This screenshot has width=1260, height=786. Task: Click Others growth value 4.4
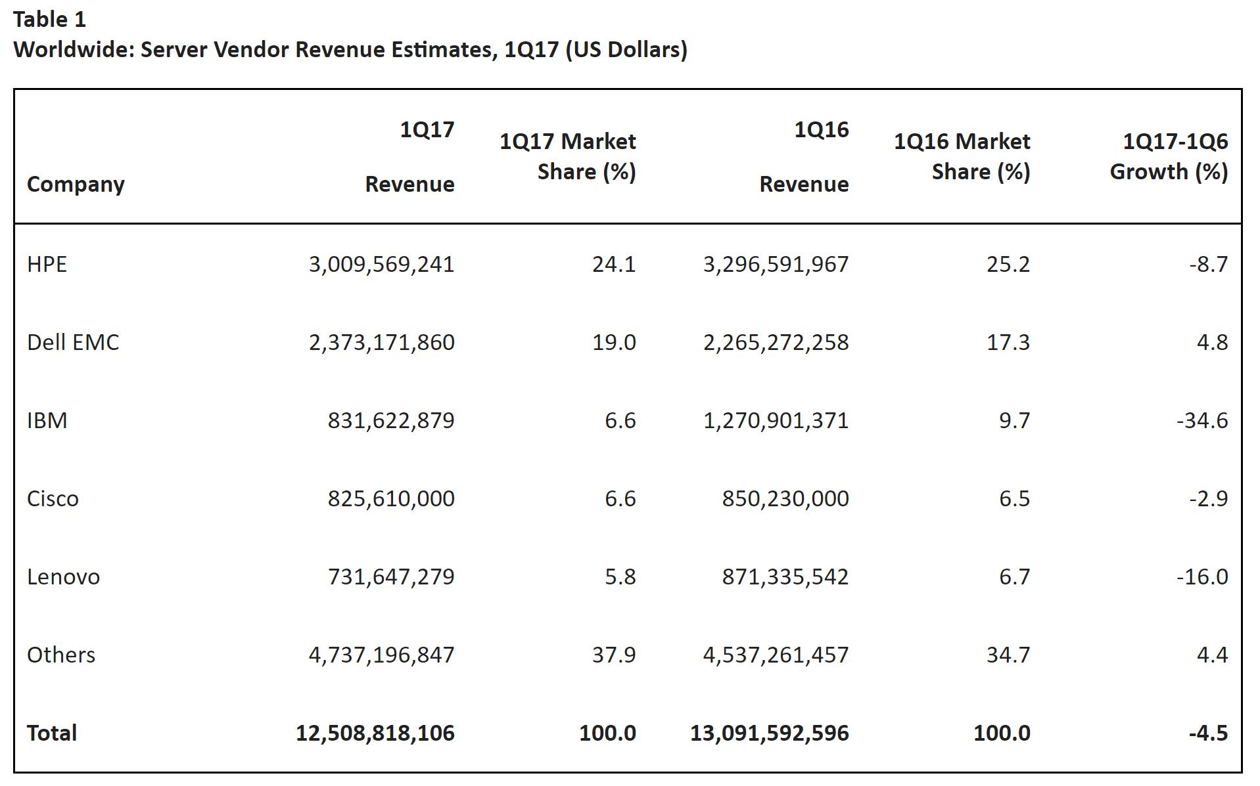click(1213, 655)
